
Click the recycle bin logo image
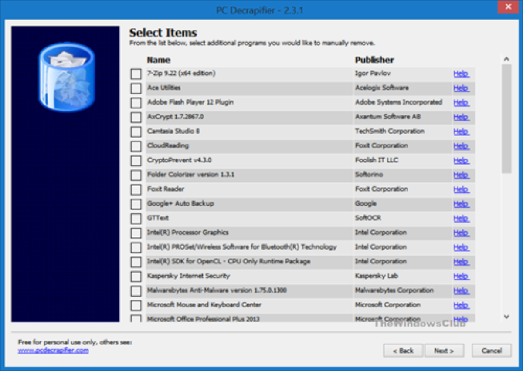[66, 77]
